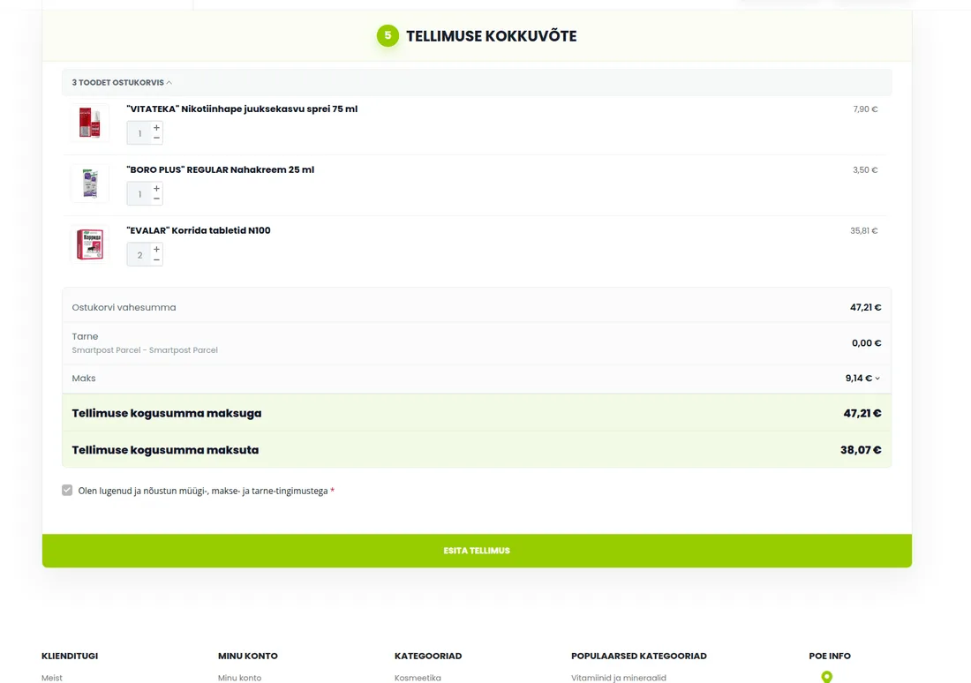The height and width of the screenshot is (683, 971).
Task: Click the Tellimuse kogusumma maksuta label
Action: coord(165,450)
